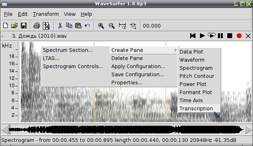
Task: Open the Edit menu
Action: coord(22,14)
